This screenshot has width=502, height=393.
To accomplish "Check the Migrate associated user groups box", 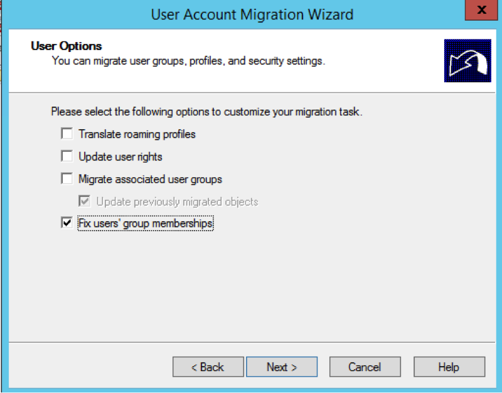I will pos(67,179).
